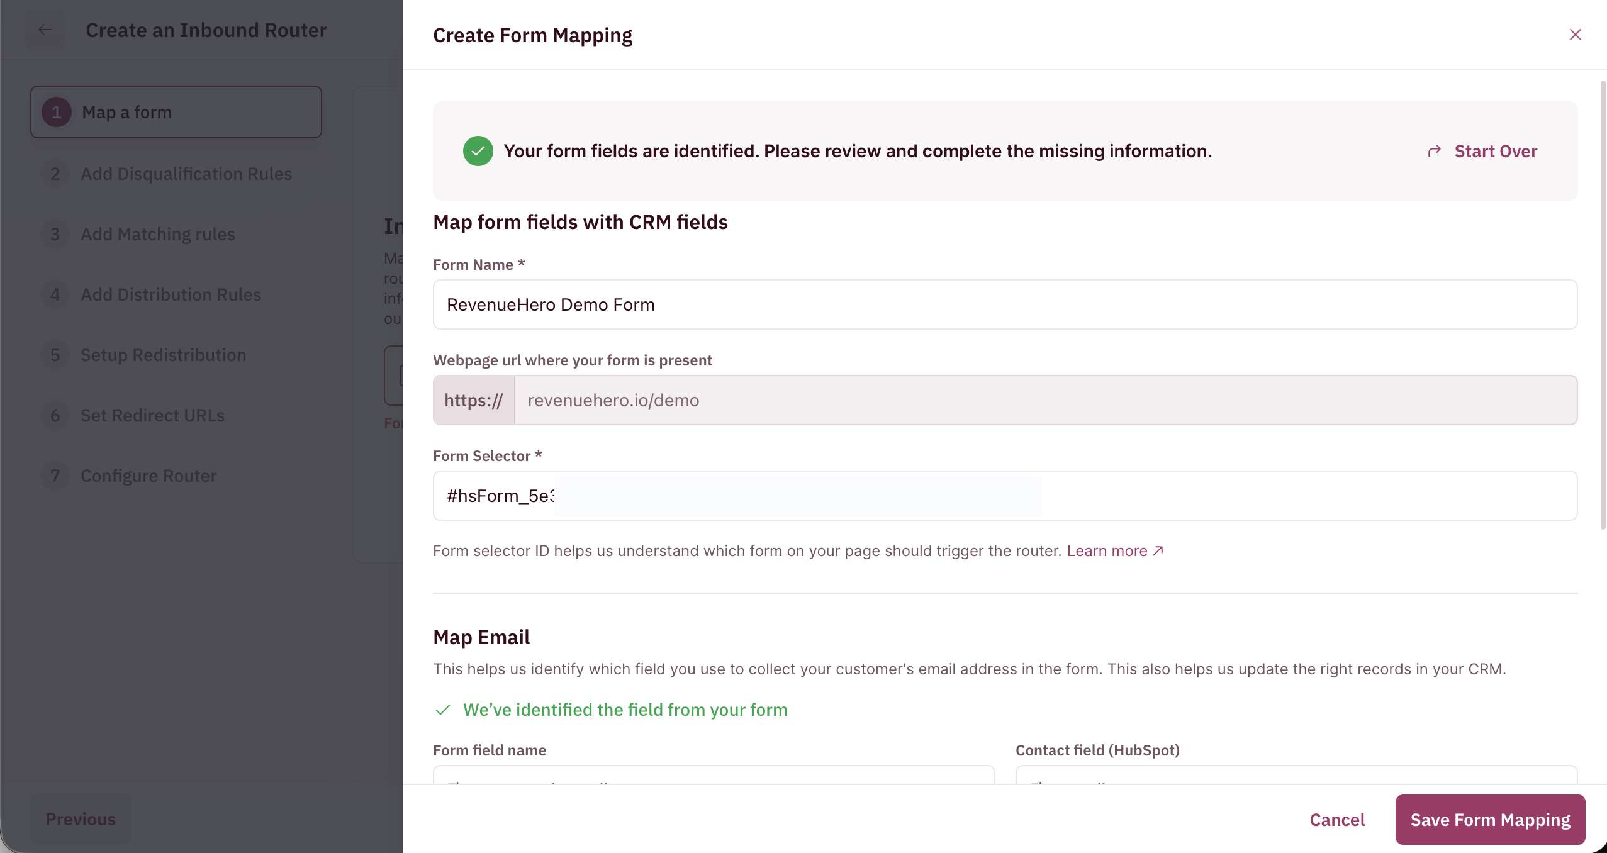Image resolution: width=1607 pixels, height=853 pixels.
Task: Focus the Form Selector input
Action: [x=1005, y=496]
